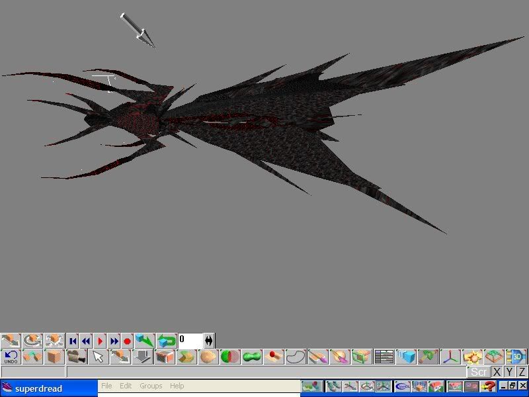The height and width of the screenshot is (397, 529).
Task: Select the Object Rotate tool
Action: click(32, 341)
